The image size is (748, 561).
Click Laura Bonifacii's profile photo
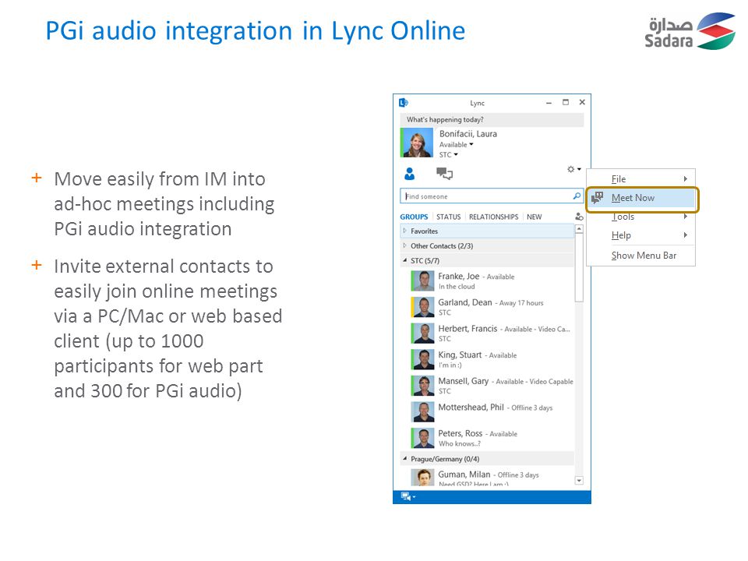(417, 142)
